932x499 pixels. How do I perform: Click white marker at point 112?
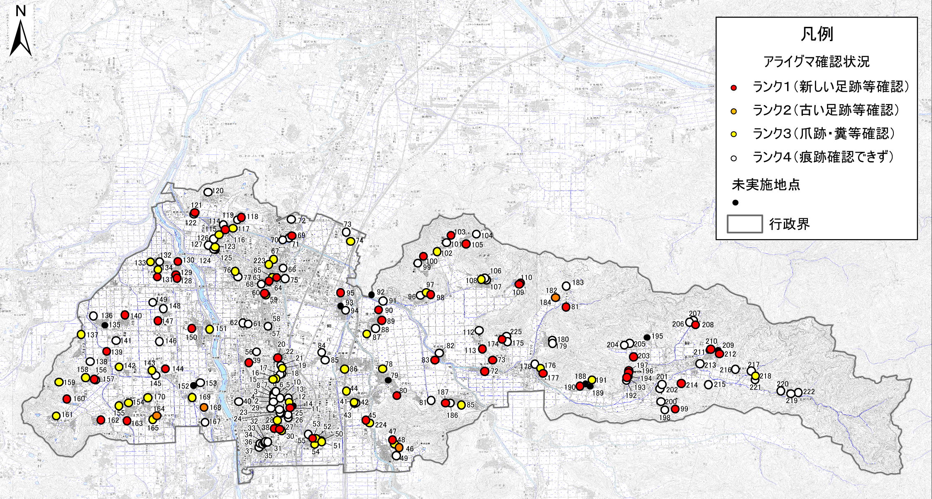coord(479,330)
